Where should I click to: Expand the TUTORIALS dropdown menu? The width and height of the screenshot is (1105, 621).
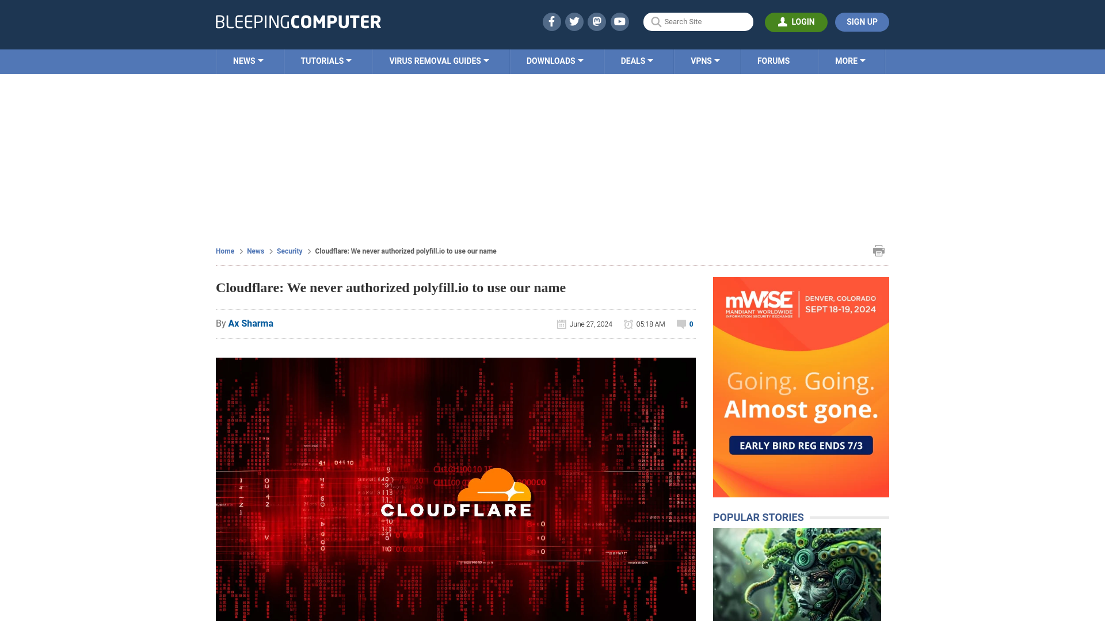326,60
